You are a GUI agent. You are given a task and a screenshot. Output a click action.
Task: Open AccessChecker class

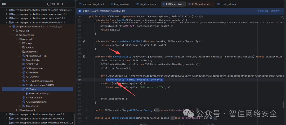33,60
